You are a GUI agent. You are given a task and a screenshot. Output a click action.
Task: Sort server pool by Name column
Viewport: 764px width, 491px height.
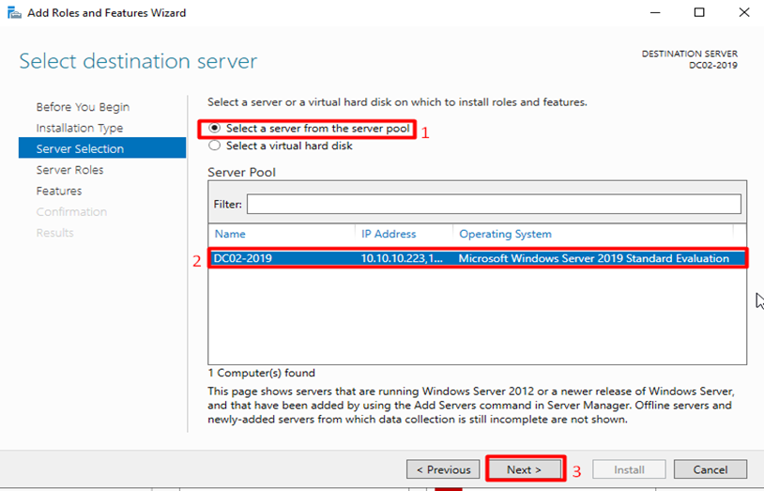click(230, 234)
